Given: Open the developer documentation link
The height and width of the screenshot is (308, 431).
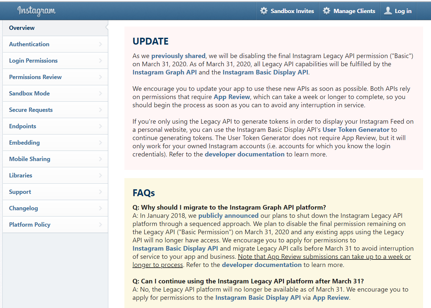Looking at the screenshot, I should (x=245, y=154).
